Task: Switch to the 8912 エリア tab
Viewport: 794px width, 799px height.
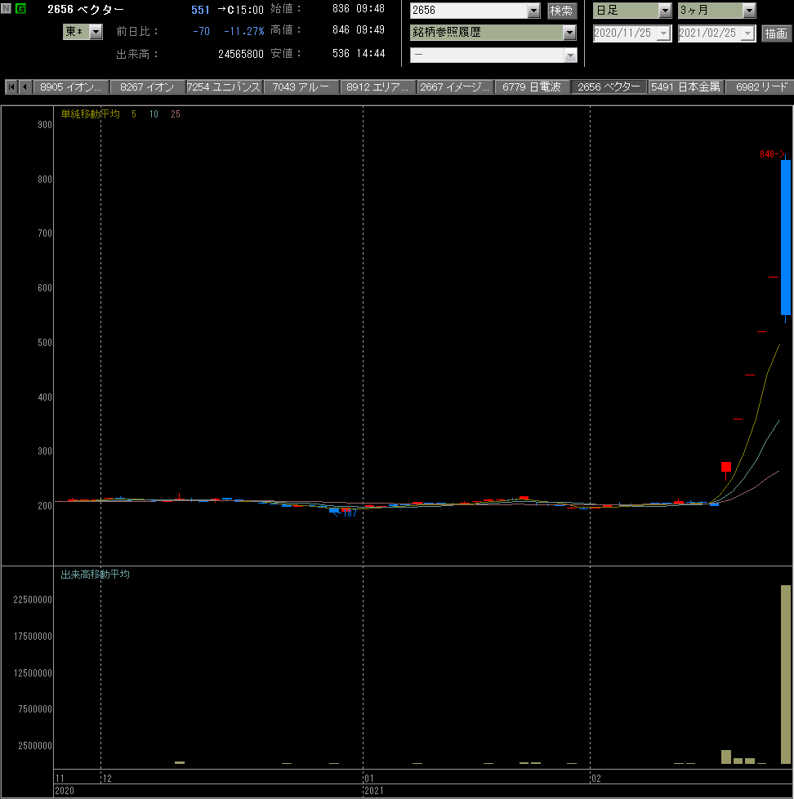Action: click(378, 87)
